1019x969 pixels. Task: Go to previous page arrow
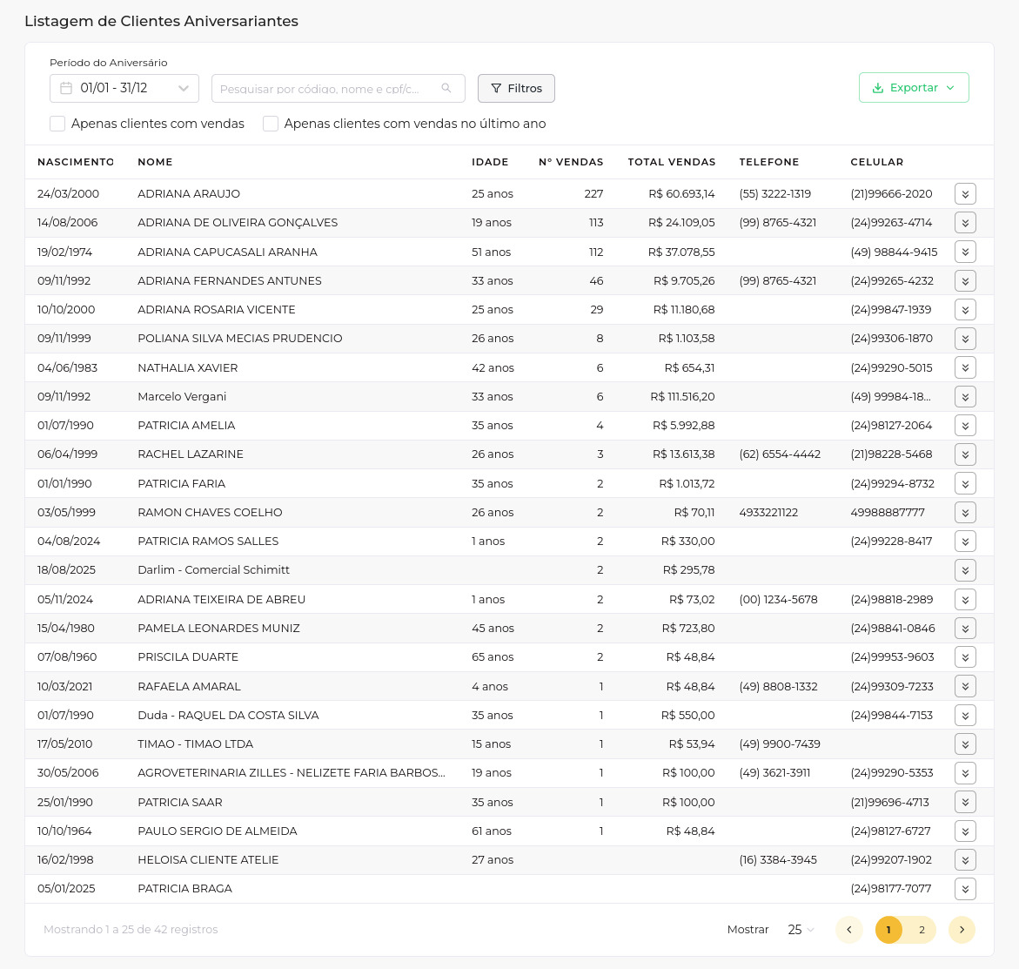849,930
